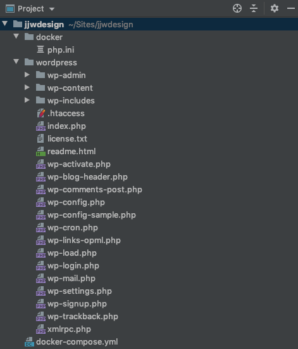This screenshot has width=298, height=349.
Task: Select wp-login.php in the tree
Action: [x=73, y=266]
